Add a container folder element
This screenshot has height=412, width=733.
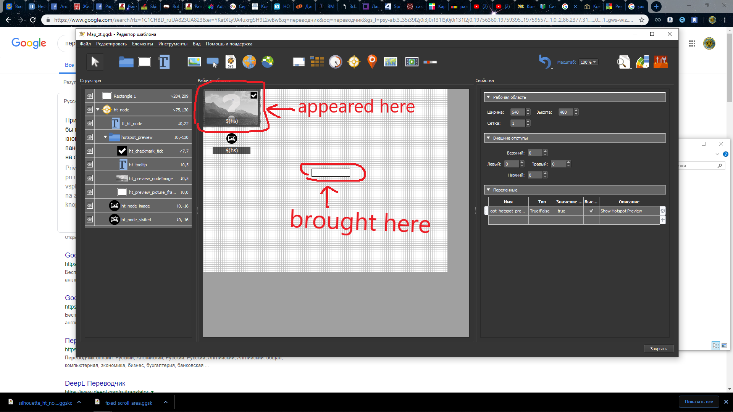(126, 62)
